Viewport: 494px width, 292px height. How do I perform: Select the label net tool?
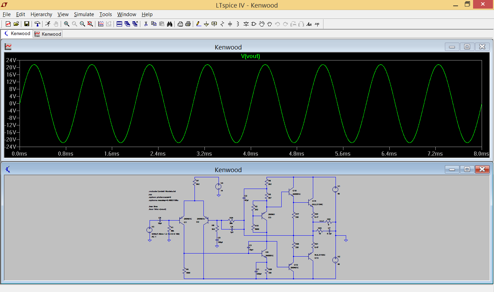[214, 24]
